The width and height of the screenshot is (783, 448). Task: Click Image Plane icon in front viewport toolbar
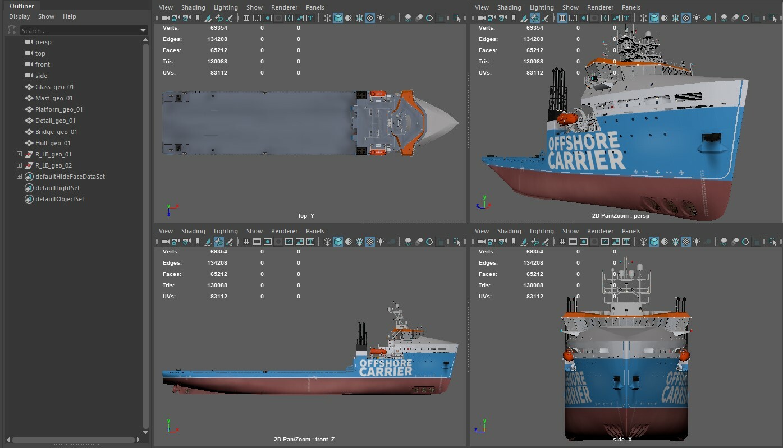point(208,242)
